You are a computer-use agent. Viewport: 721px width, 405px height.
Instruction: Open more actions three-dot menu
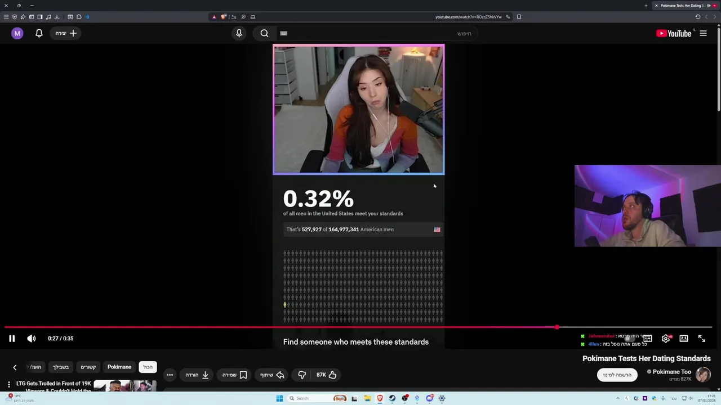170,375
